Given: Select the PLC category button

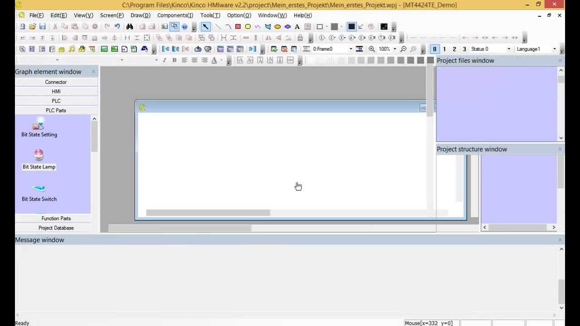Looking at the screenshot, I should (56, 101).
